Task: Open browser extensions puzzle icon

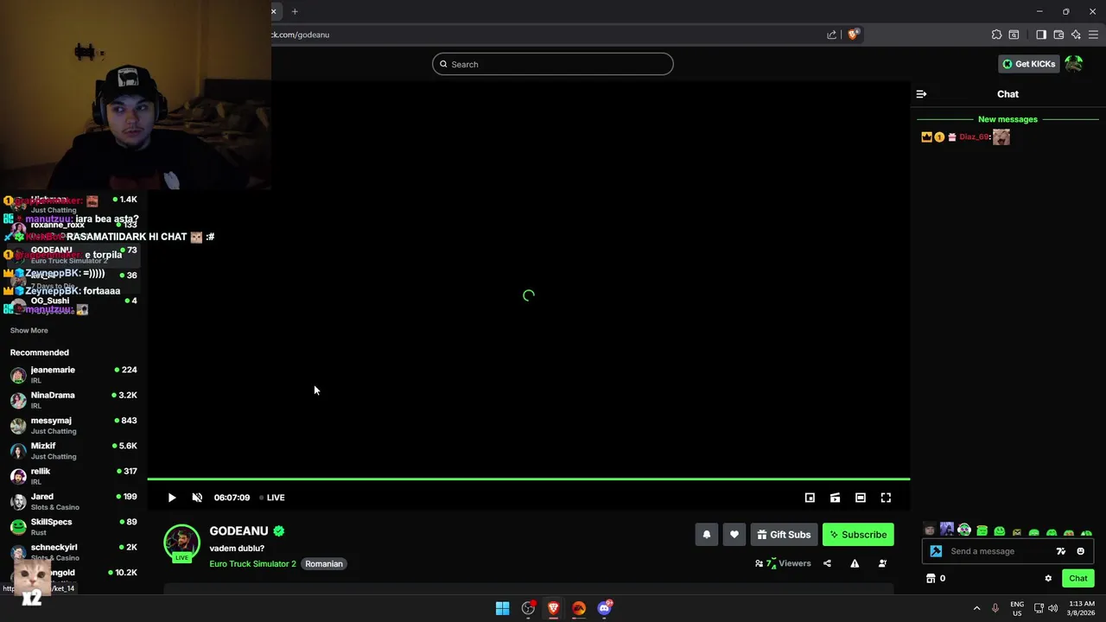Action: pos(996,35)
